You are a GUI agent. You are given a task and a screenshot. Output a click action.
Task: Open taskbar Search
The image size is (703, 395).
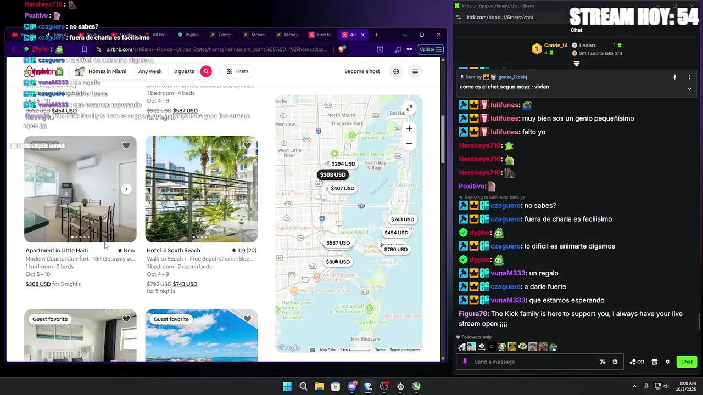pyautogui.click(x=303, y=386)
